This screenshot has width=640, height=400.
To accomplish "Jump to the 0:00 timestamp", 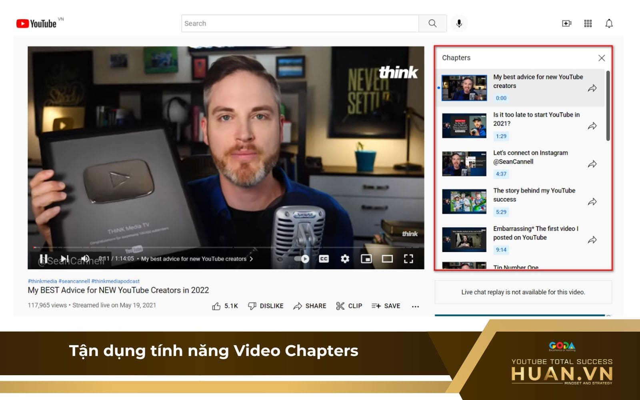I will pos(501,98).
